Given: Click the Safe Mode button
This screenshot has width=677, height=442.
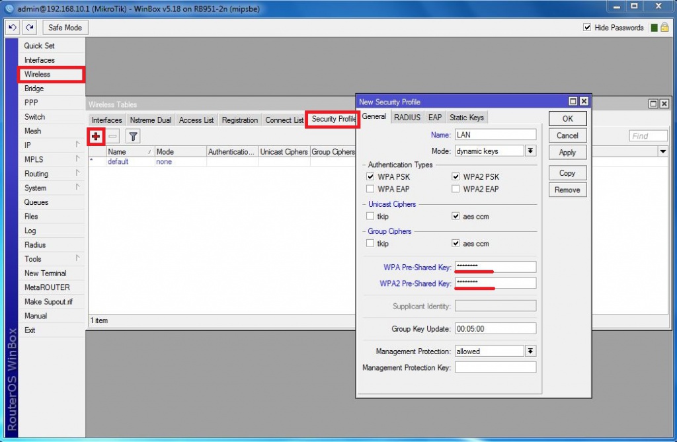Looking at the screenshot, I should point(65,28).
